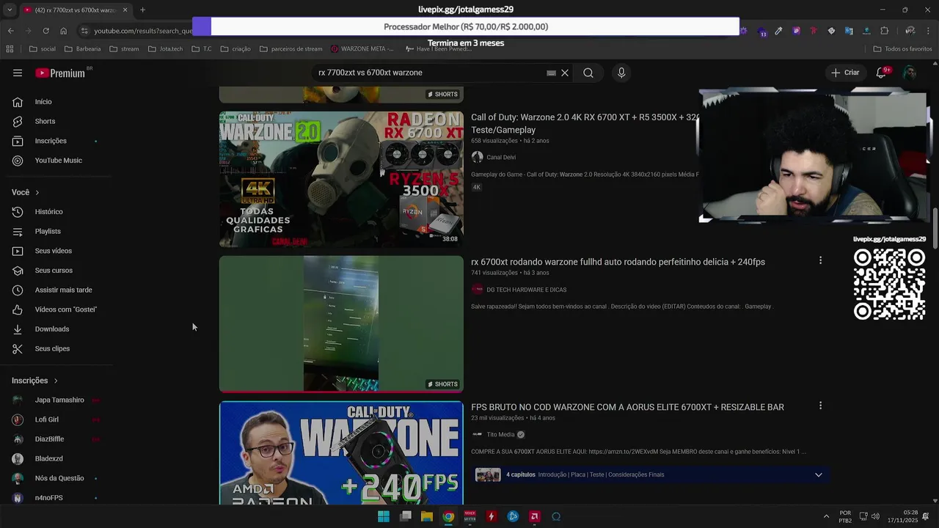Open WARZONE META bookmark

point(362,49)
